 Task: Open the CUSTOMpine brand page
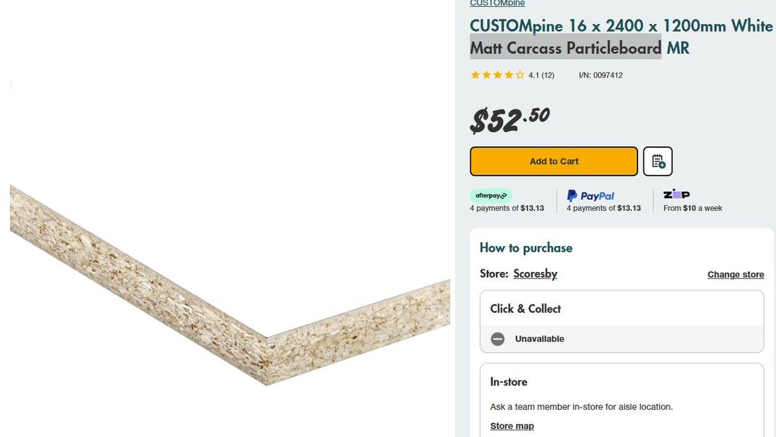[497, 3]
